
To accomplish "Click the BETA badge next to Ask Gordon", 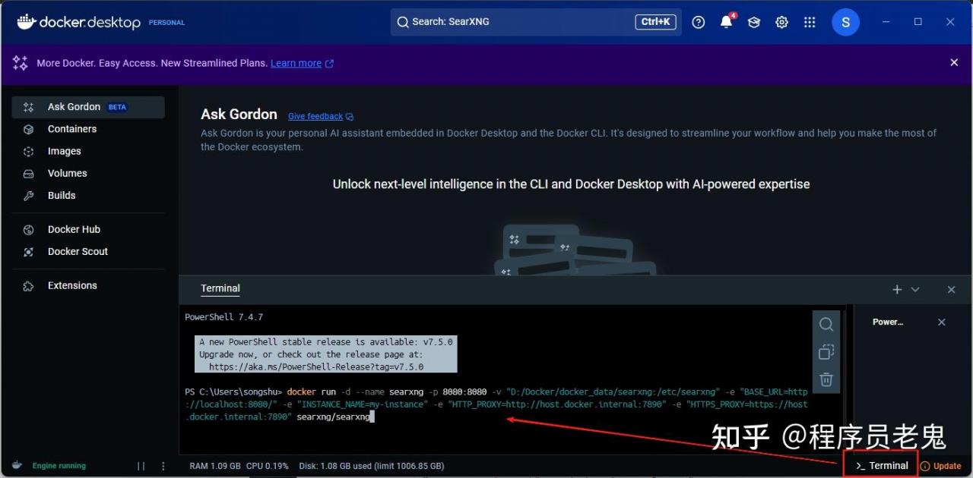I will pyautogui.click(x=117, y=107).
